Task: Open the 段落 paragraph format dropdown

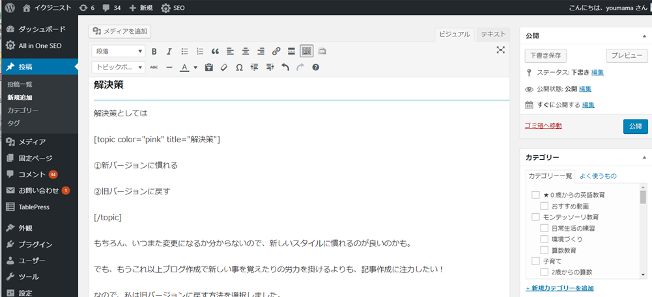Action: tap(119, 51)
